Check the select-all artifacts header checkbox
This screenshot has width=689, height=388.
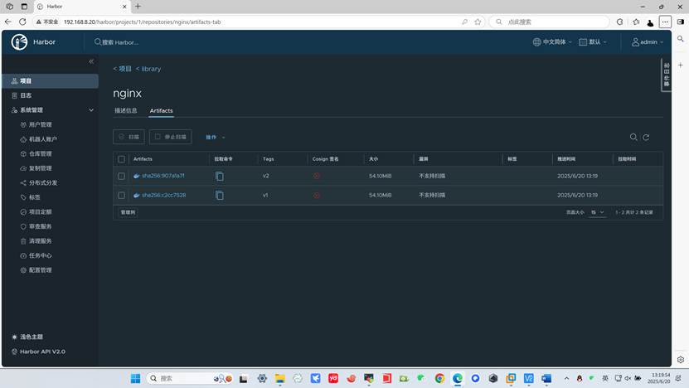click(x=121, y=159)
